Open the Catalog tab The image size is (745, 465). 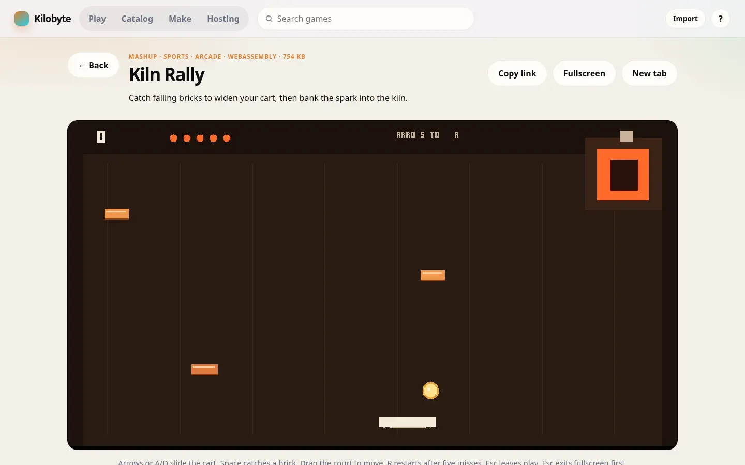(x=137, y=19)
